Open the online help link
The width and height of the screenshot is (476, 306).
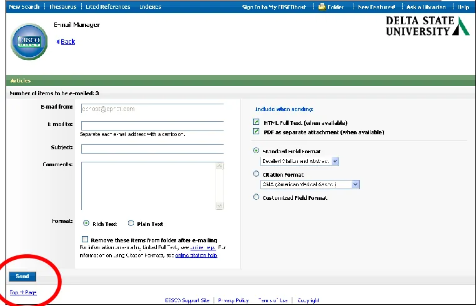coord(203,247)
